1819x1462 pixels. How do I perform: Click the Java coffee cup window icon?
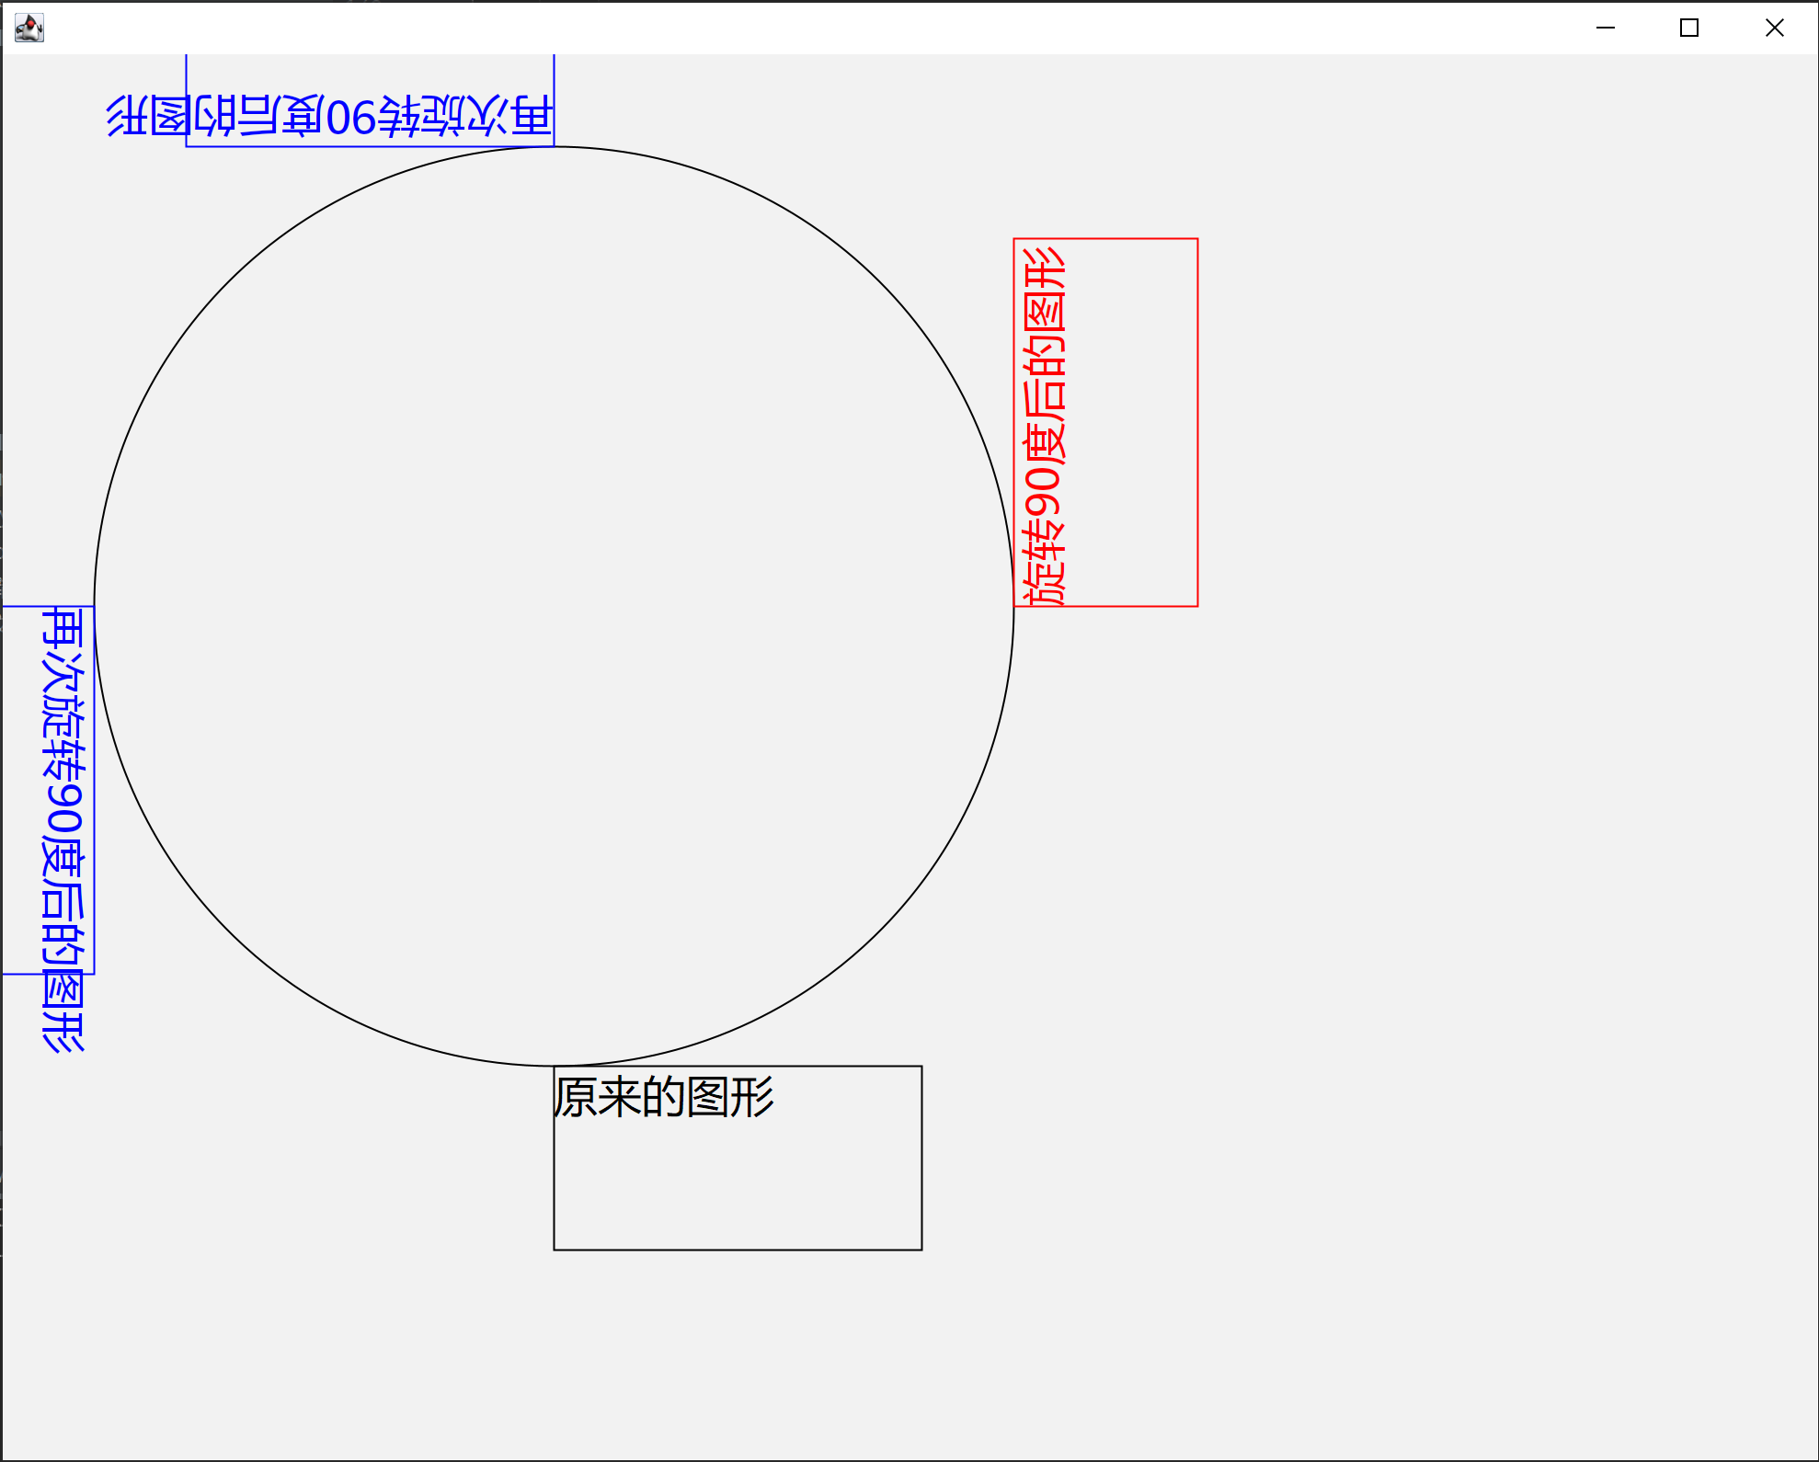click(x=29, y=29)
